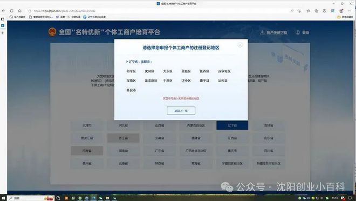Click the 河北省 province tile
The height and width of the screenshot is (201, 356).
click(124, 125)
